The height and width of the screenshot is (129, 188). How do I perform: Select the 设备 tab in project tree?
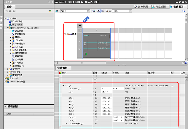pyautogui.click(x=9, y=7)
